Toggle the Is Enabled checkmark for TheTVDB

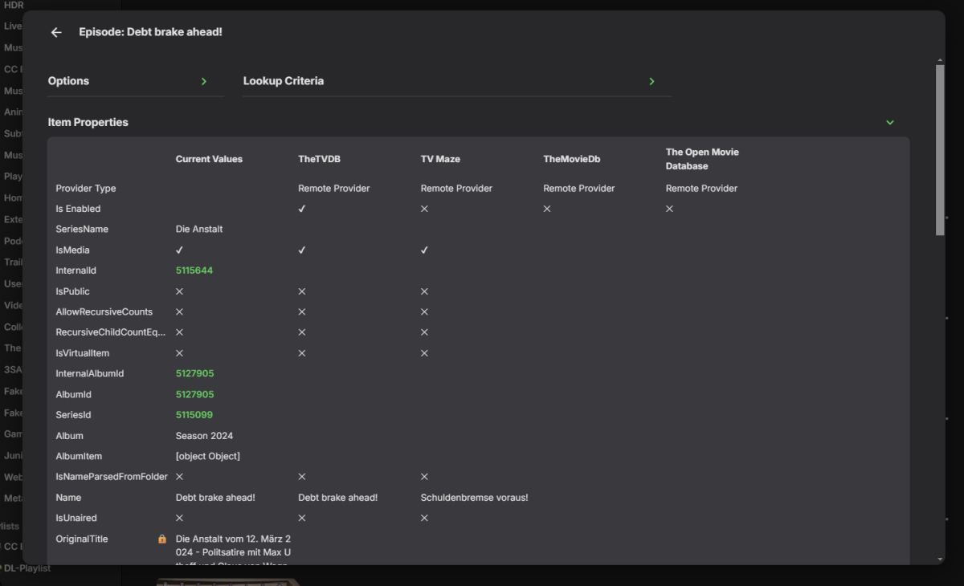pos(302,209)
